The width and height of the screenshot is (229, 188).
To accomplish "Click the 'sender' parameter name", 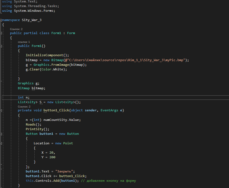I will [91, 110].
